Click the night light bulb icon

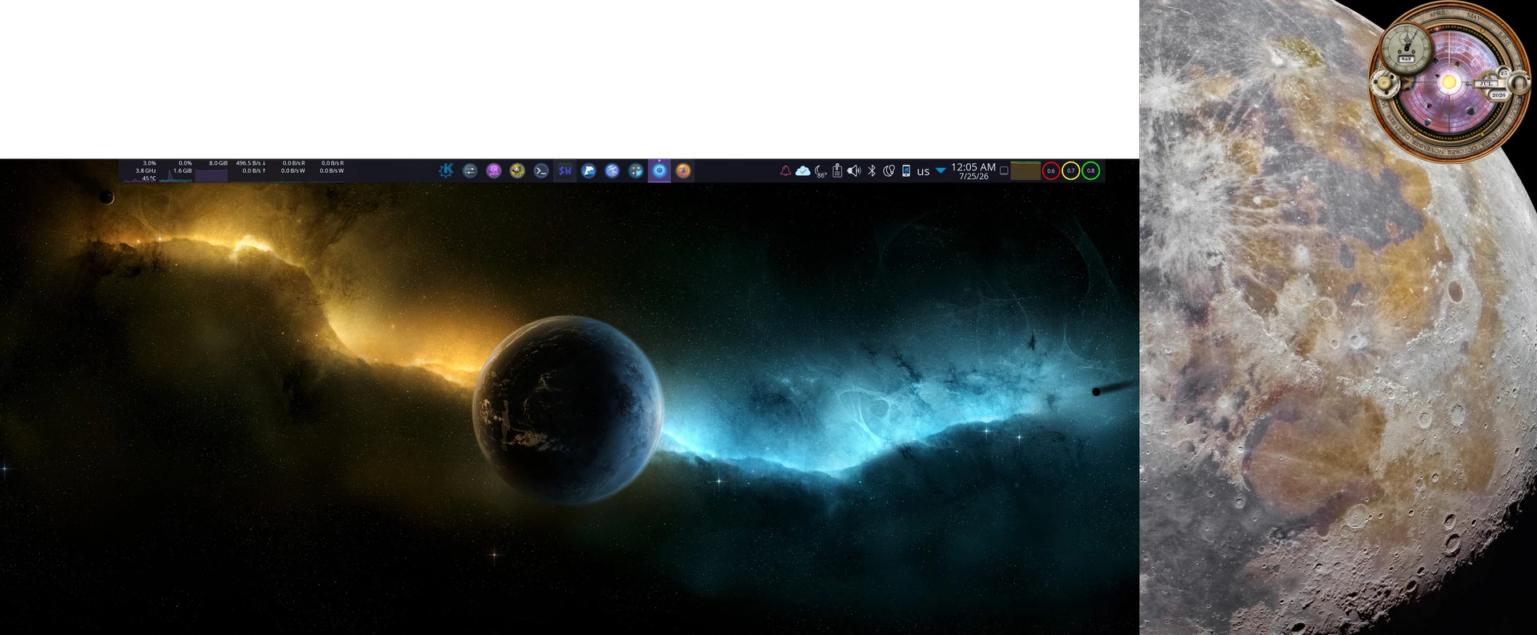[889, 170]
